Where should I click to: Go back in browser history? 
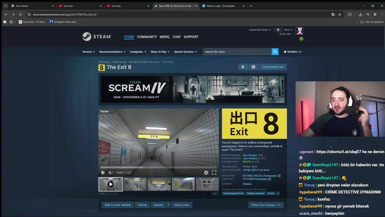(6, 14)
